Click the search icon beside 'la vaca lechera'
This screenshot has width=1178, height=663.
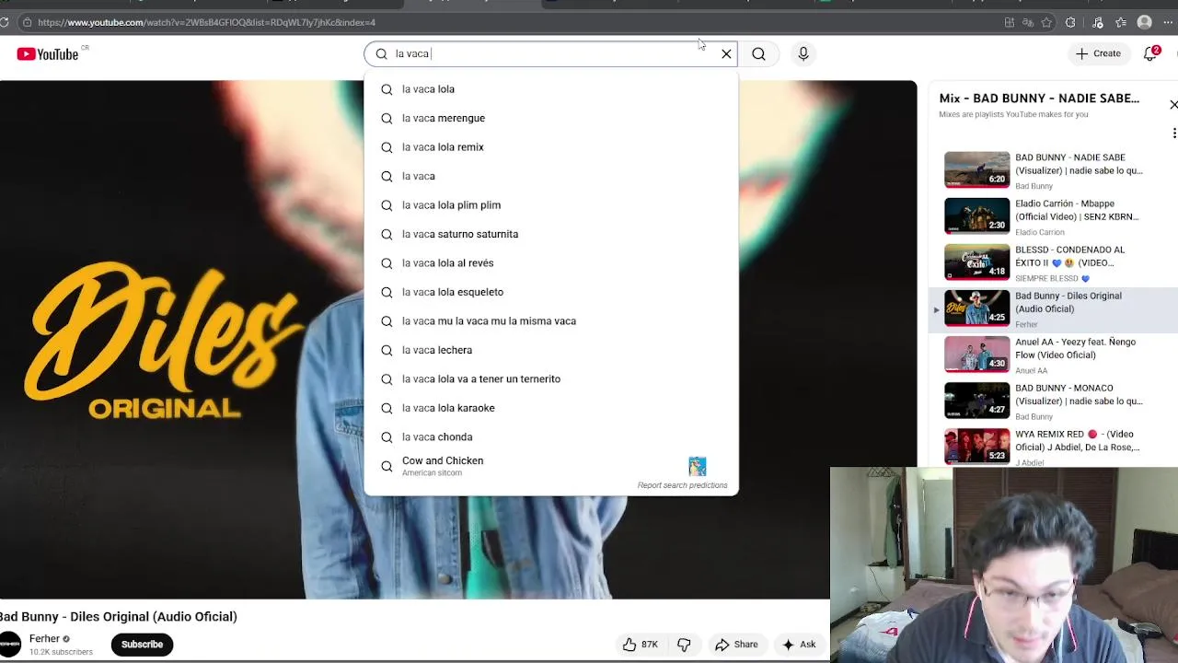(x=387, y=350)
